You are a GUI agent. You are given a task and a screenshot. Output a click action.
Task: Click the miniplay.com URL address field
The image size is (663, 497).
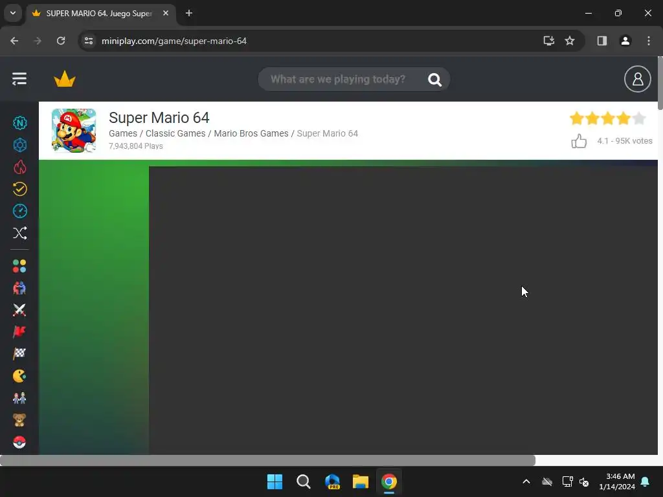[174, 41]
